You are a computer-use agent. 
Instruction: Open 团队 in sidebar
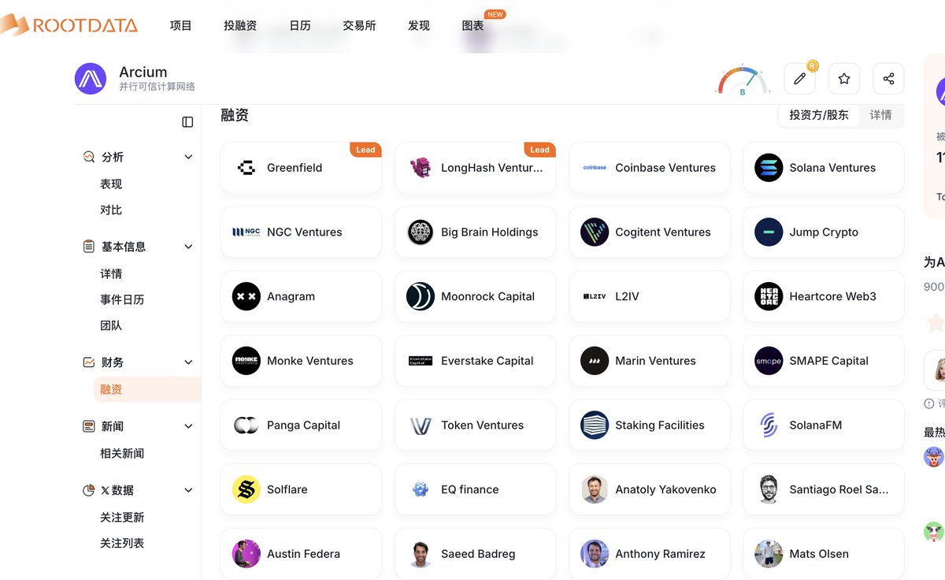(x=111, y=325)
